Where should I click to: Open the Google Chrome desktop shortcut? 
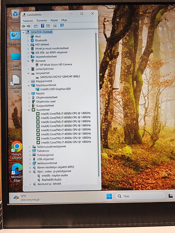coord(17,150)
